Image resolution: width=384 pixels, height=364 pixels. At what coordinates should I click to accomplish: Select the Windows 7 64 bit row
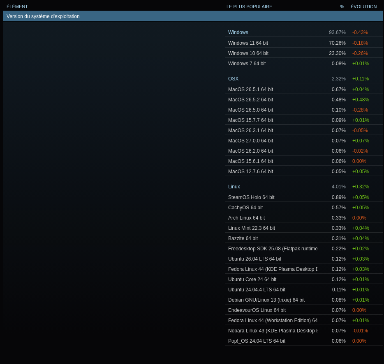[x=304, y=63]
